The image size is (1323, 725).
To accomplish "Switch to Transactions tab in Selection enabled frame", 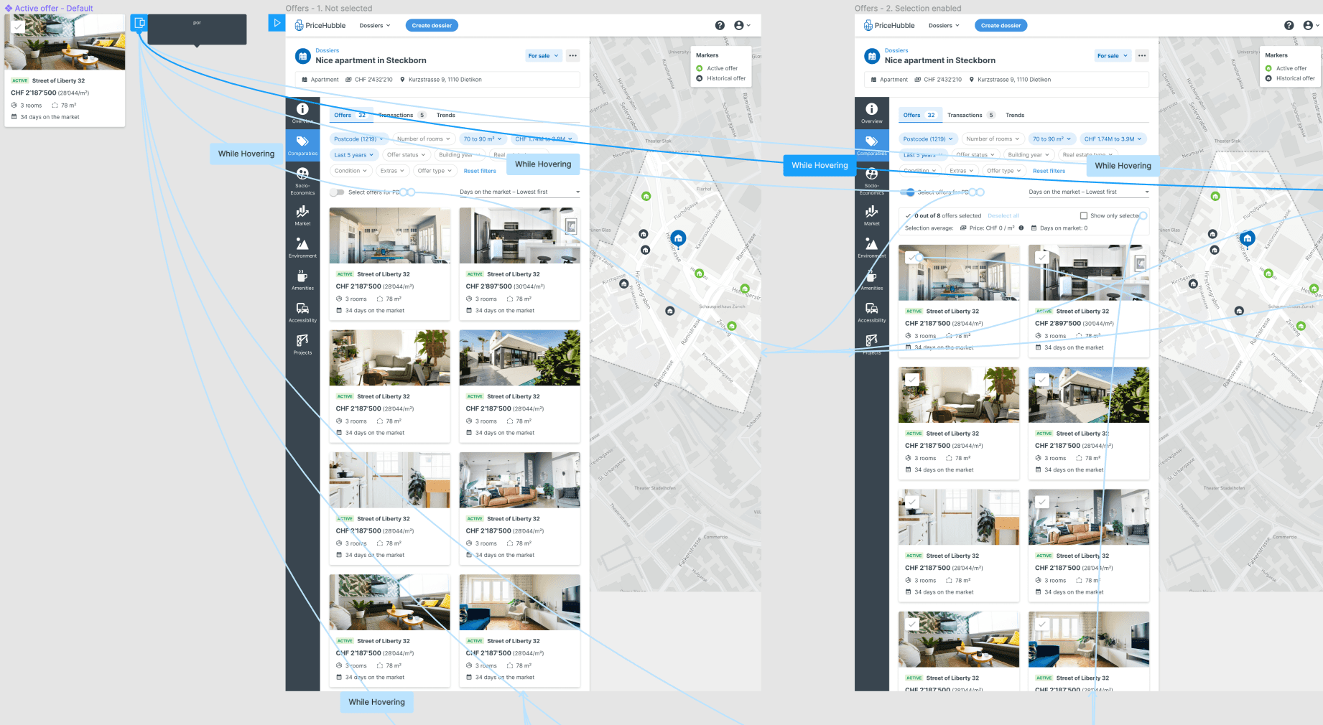I will [970, 115].
